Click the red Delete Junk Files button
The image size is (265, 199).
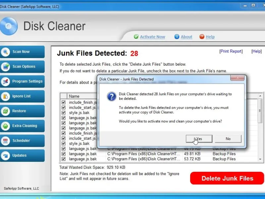tap(227, 178)
